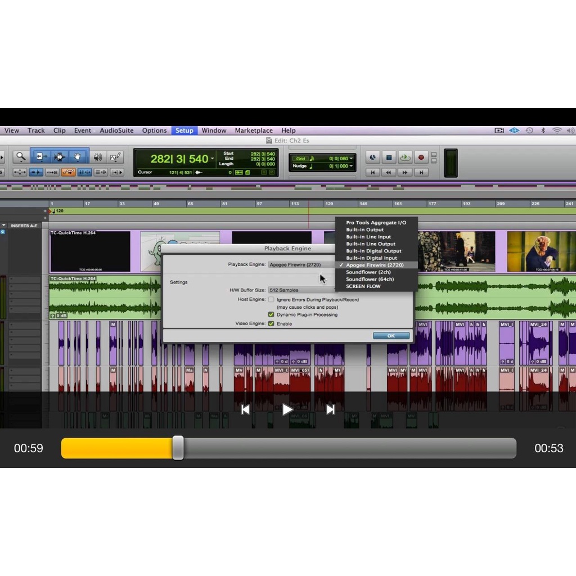
Task: Select the Zoomer magnifying glass tool
Action: coord(21,157)
